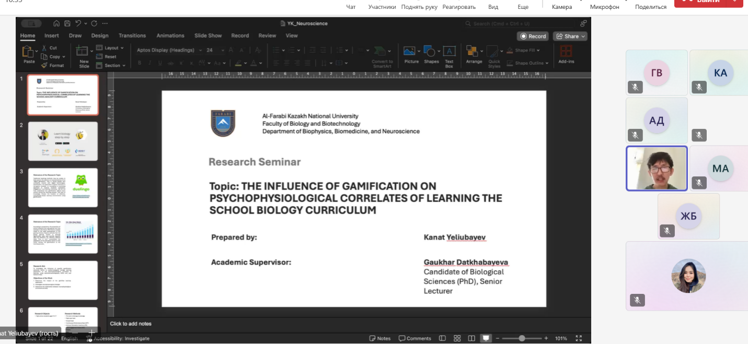The width and height of the screenshot is (748, 344).
Task: Save the presentation with the floppy disk icon
Action: 67,23
